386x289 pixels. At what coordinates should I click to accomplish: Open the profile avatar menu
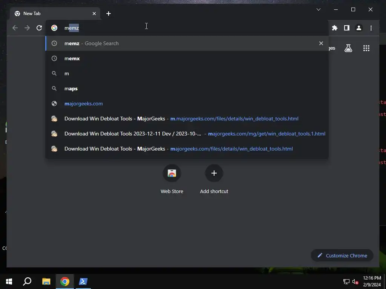coord(359,28)
